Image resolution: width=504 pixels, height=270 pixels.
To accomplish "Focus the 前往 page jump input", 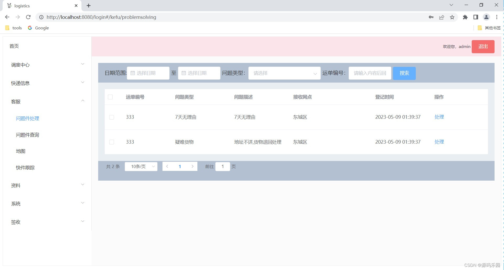I will click(223, 166).
